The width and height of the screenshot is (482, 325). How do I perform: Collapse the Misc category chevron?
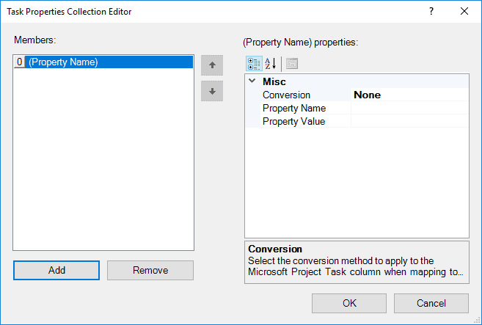tap(252, 81)
